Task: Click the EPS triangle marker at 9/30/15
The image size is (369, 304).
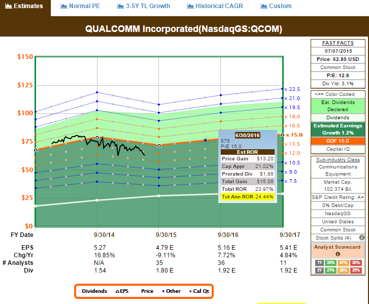Action: pyautogui.click(x=159, y=146)
